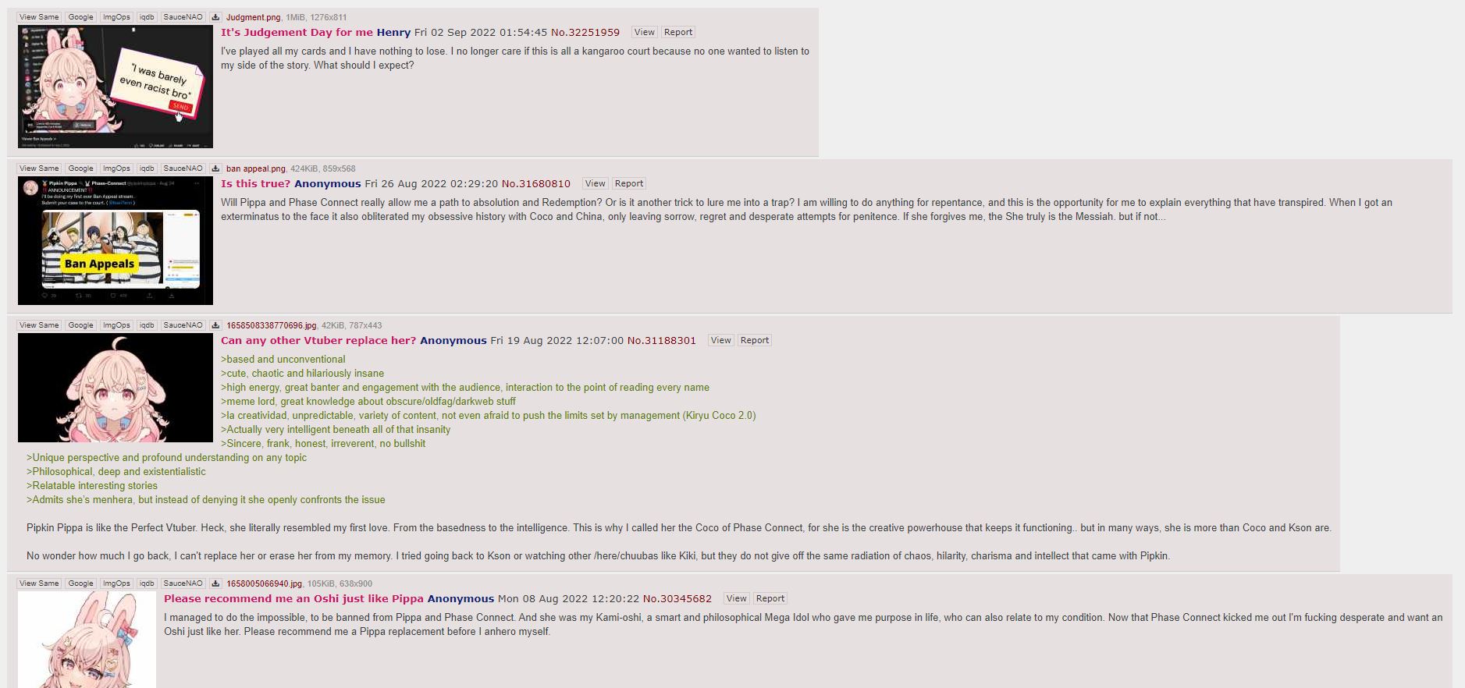View the 'Is this true?' thread

pos(595,183)
